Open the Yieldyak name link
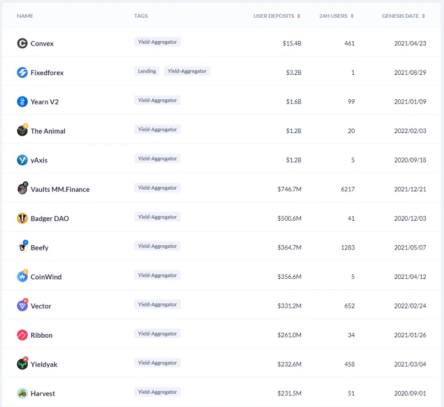Viewport: 444px width, 407px height. point(44,364)
